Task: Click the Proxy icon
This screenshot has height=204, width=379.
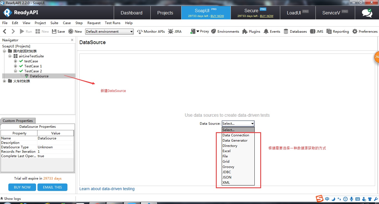Action: pyautogui.click(x=193, y=32)
